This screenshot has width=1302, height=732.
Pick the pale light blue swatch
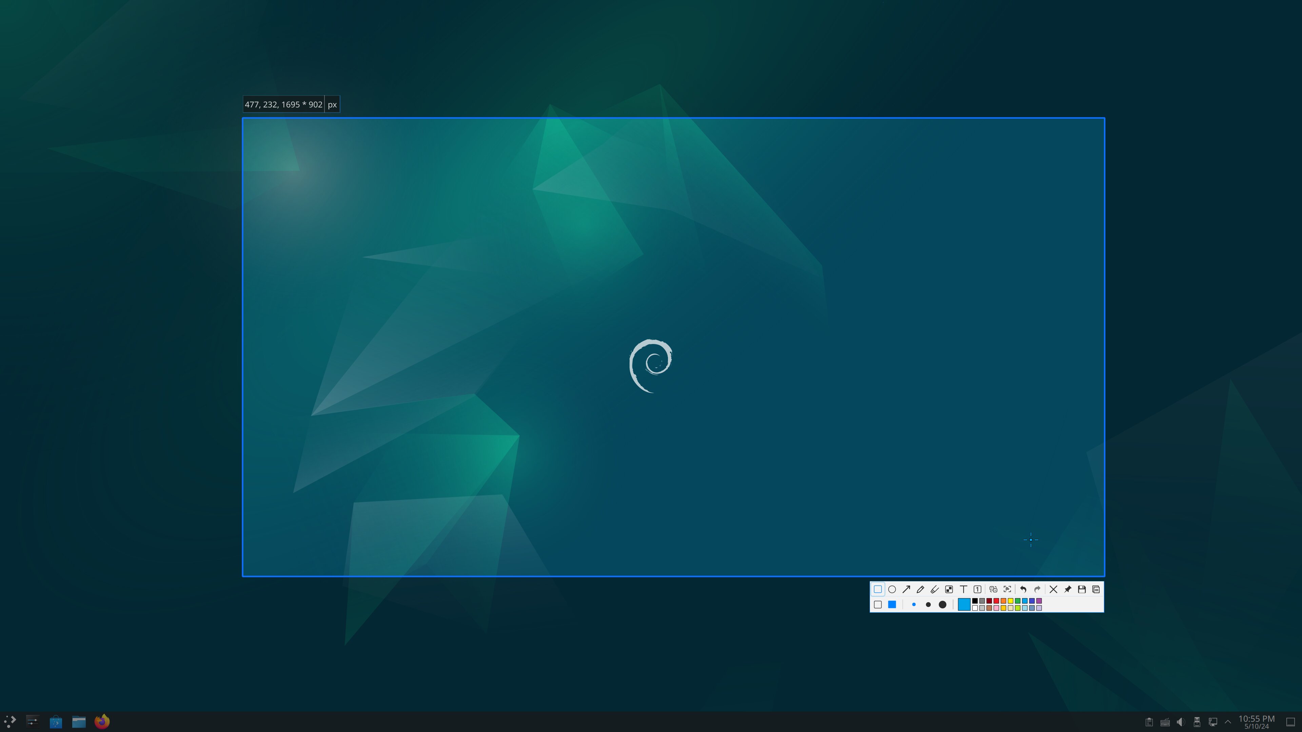click(x=1025, y=608)
